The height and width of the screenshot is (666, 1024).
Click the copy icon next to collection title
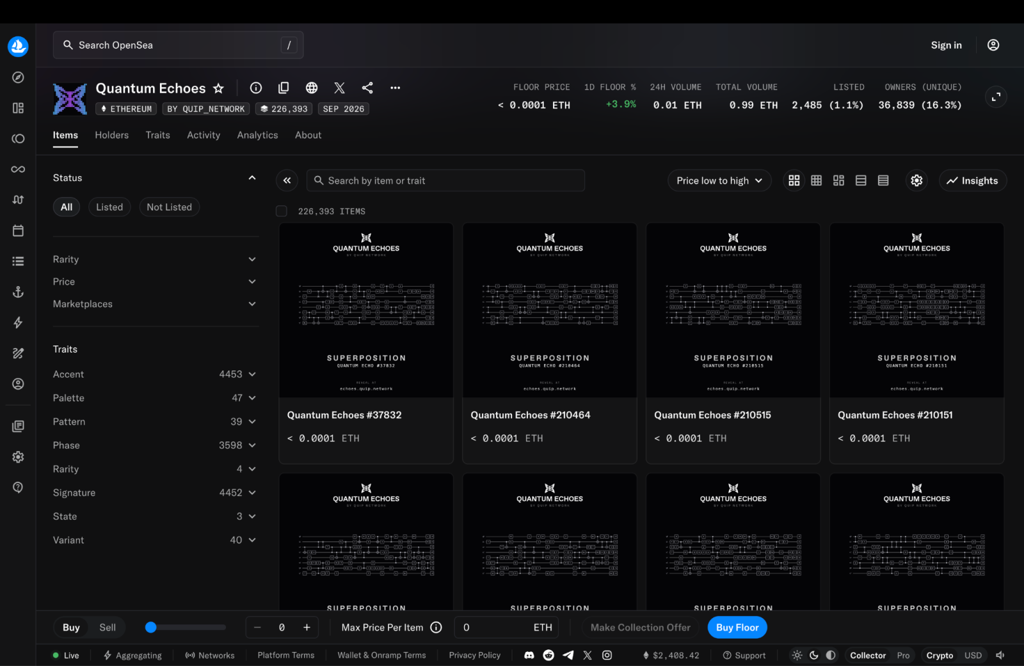click(284, 88)
